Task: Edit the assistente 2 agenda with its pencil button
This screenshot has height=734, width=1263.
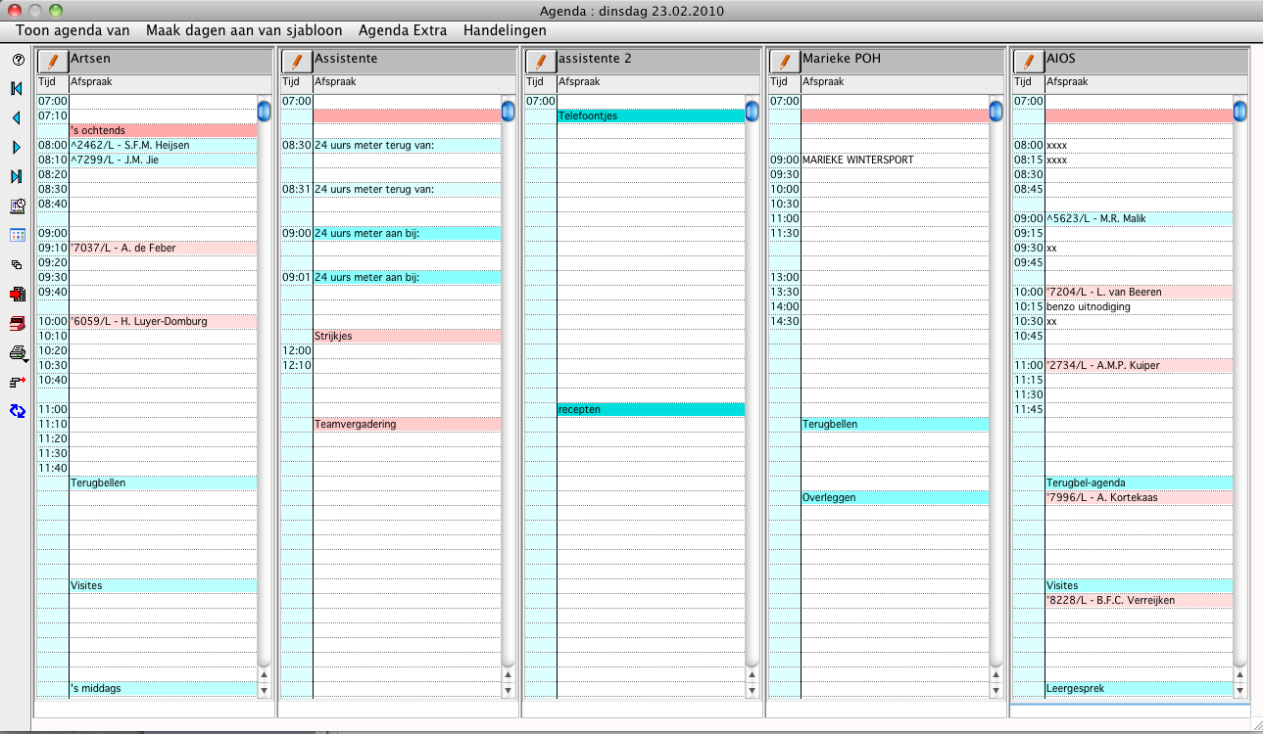Action: click(541, 61)
